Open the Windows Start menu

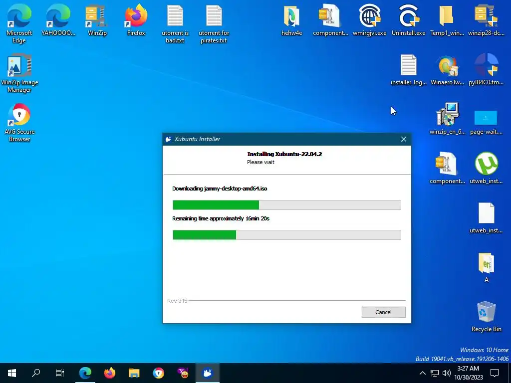coord(12,373)
